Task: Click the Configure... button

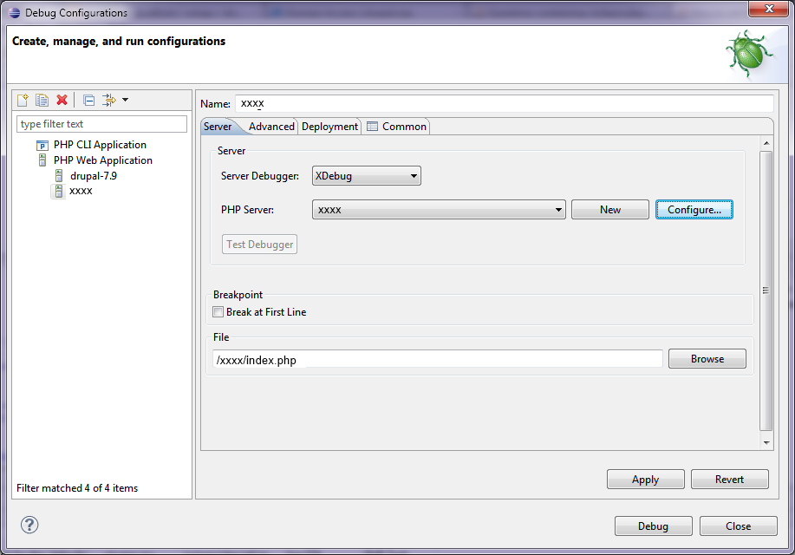Action: tap(694, 210)
